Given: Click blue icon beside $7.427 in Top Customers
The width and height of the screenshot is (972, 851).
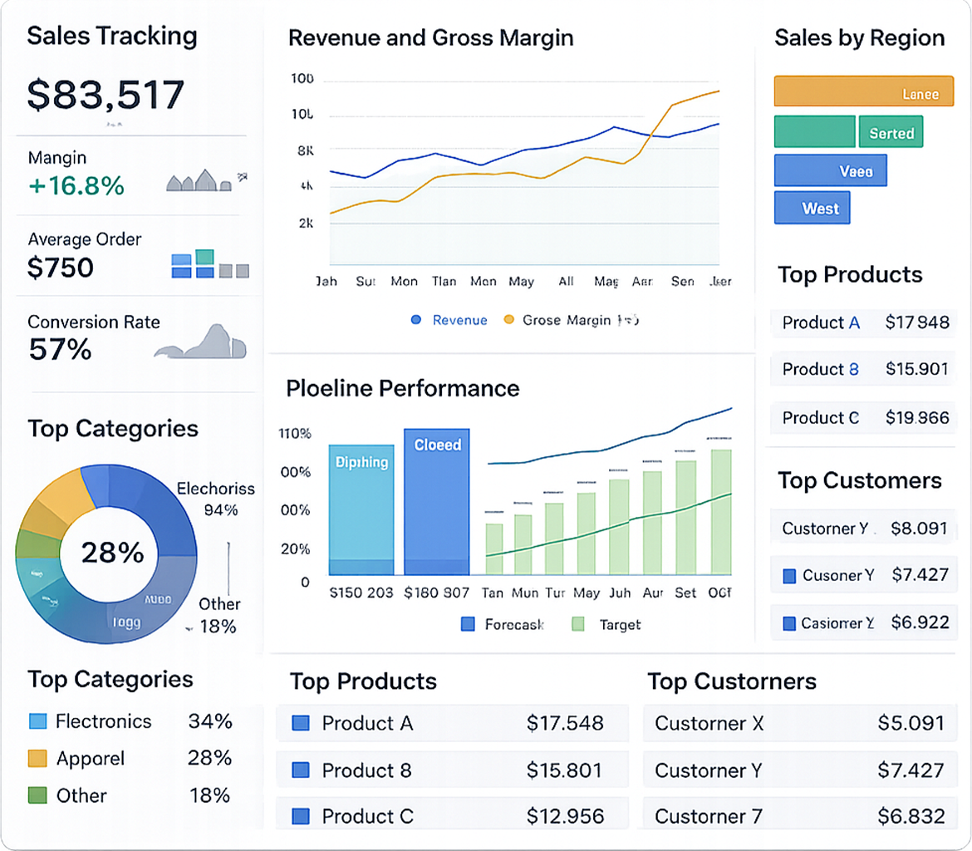Looking at the screenshot, I should pyautogui.click(x=789, y=575).
